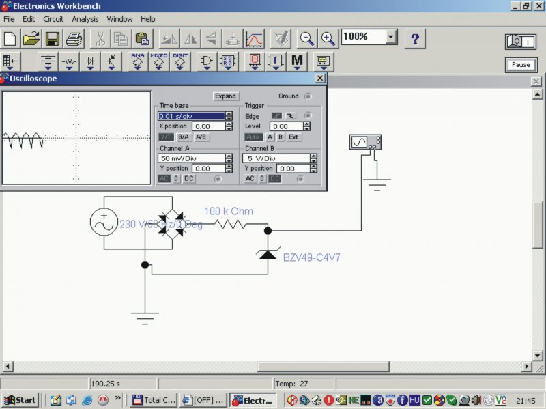Screen dimensions: 546x409
Task: Click the vertical scrollbar down arrow
Action: pos(537,356)
